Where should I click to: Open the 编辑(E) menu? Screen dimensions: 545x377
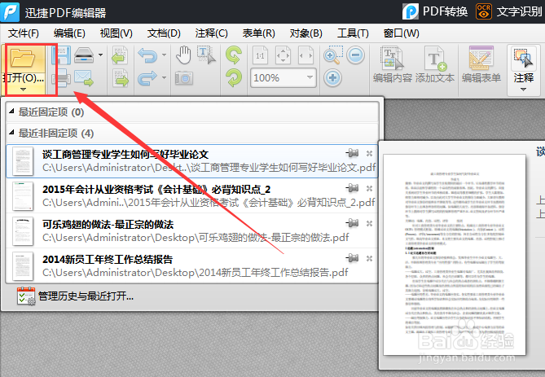[x=69, y=33]
